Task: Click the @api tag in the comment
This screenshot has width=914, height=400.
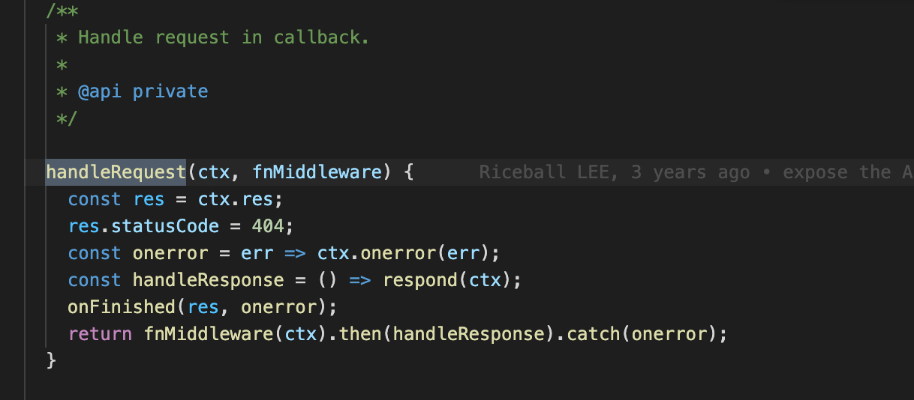Action: (100, 91)
